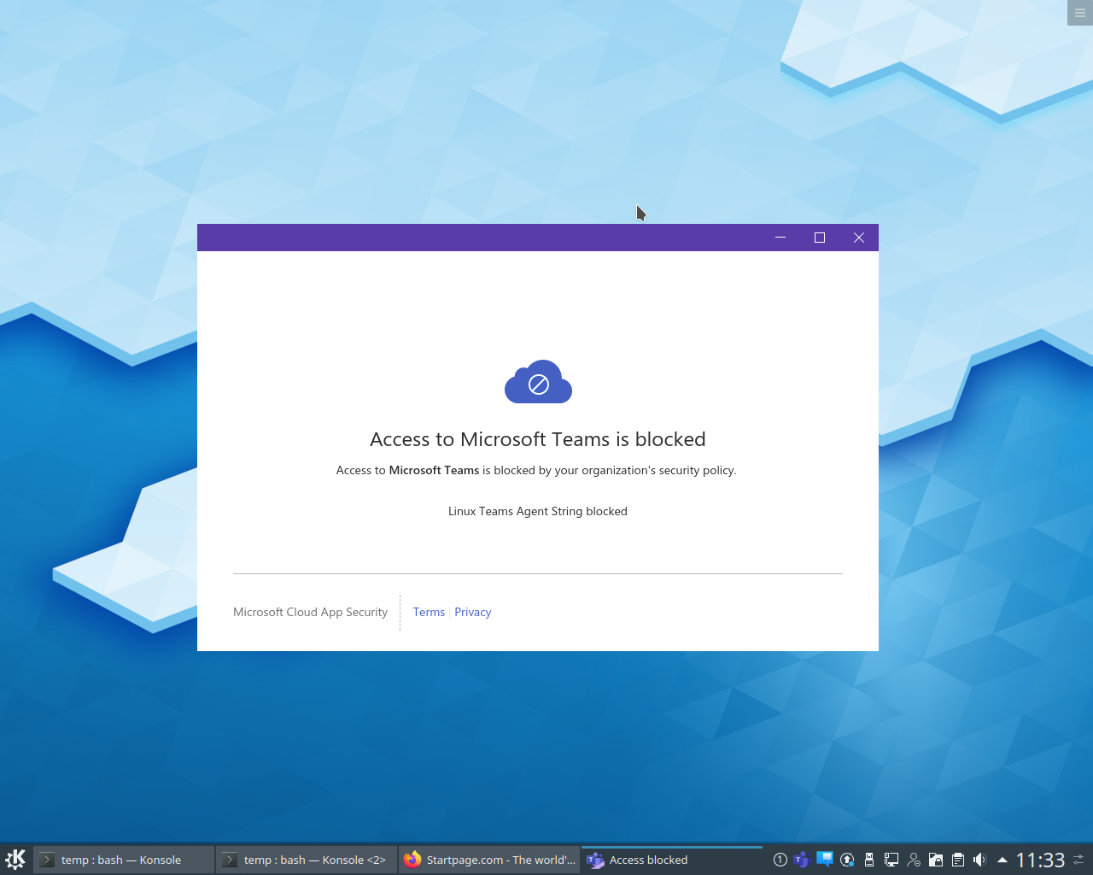Expand hidden system tray icons arrow
Screen dimensions: 1093x875
(1002, 860)
